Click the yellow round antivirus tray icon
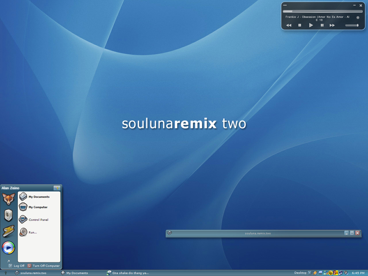 coord(331,273)
